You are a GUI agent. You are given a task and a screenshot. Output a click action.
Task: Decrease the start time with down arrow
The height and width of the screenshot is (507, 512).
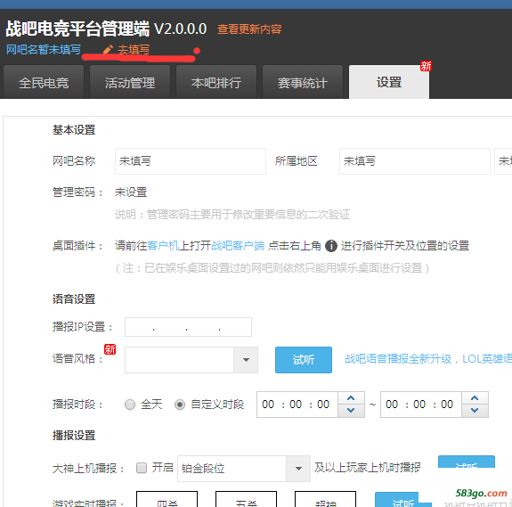(351, 410)
